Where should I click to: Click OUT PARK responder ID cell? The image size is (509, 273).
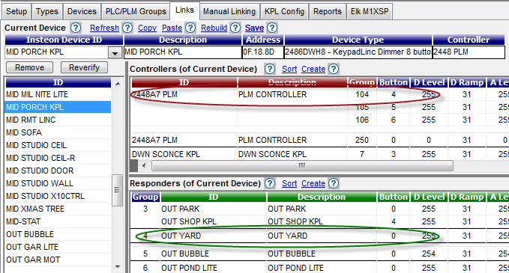pyautogui.click(x=214, y=209)
